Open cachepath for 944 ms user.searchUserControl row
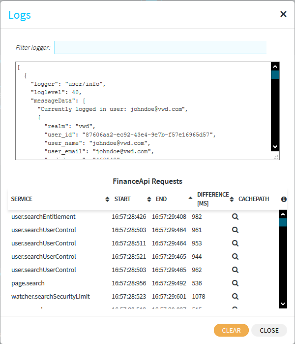Screen dimensions: 295x344 (235, 256)
